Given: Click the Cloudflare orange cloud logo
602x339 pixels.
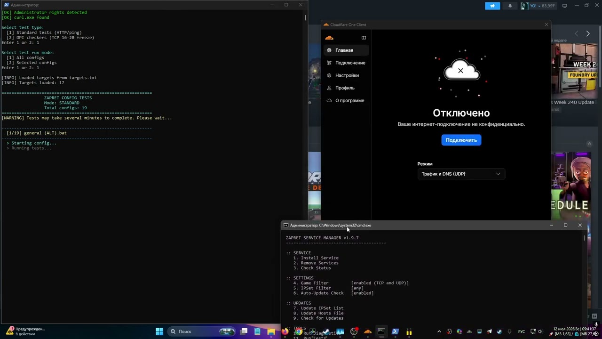Looking at the screenshot, I should coord(329,38).
